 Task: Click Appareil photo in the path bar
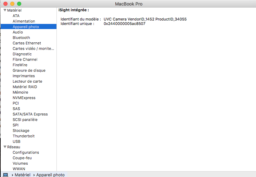pos(50,175)
